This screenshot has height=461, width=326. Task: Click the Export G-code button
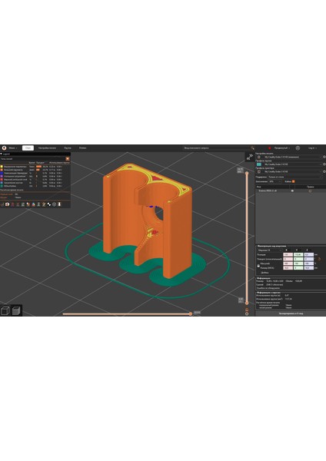[291, 313]
